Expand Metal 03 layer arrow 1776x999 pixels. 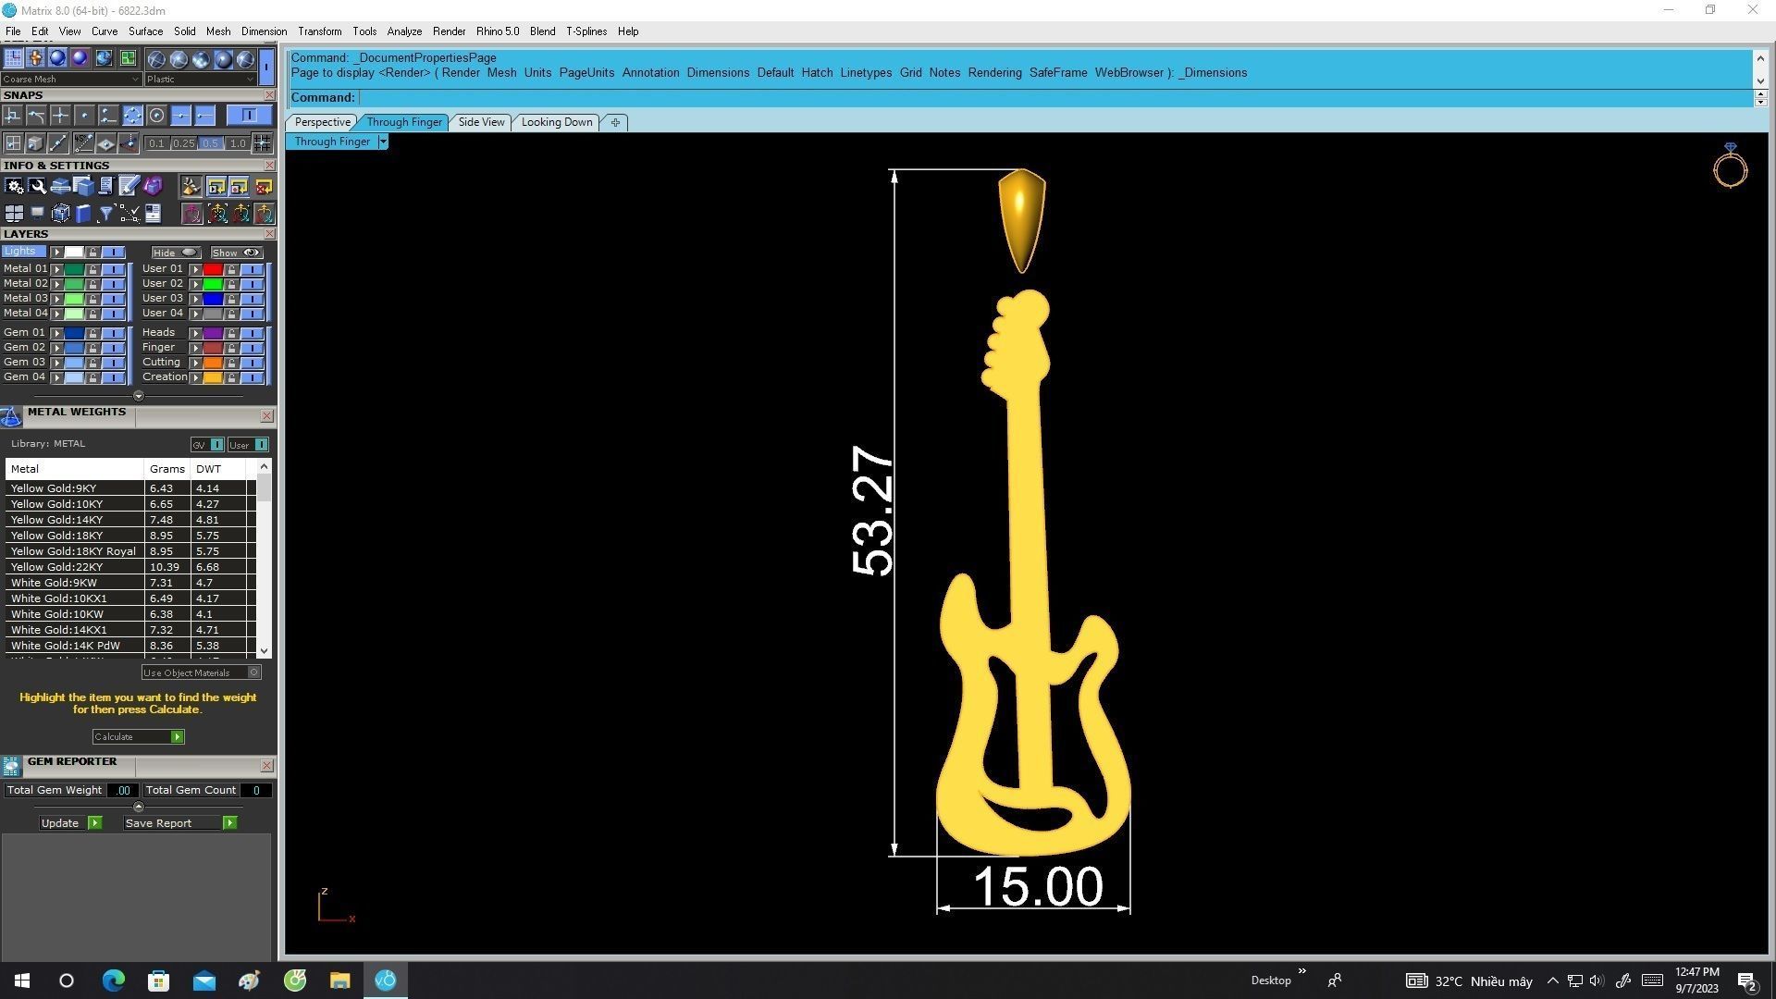56,299
